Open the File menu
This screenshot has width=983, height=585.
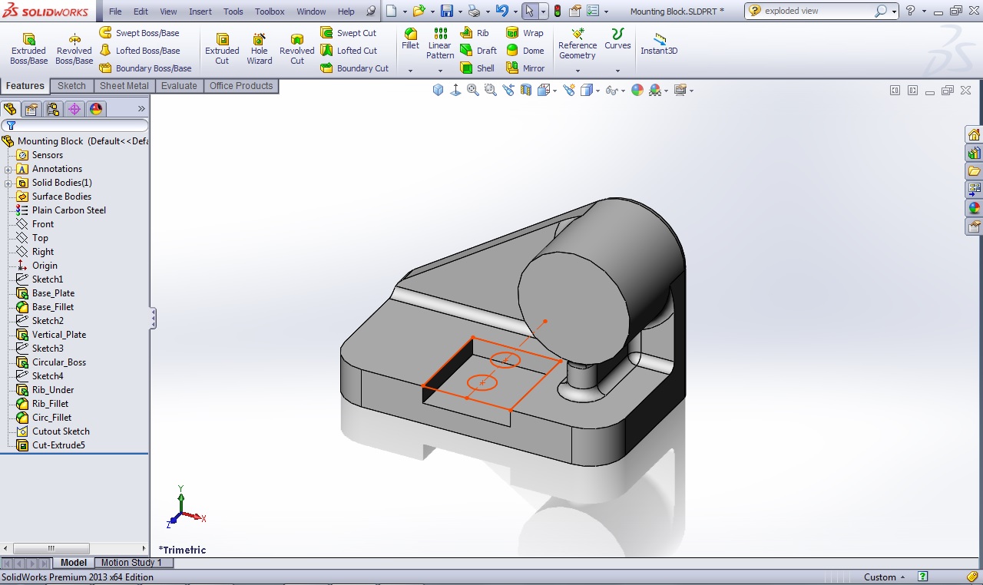115,12
